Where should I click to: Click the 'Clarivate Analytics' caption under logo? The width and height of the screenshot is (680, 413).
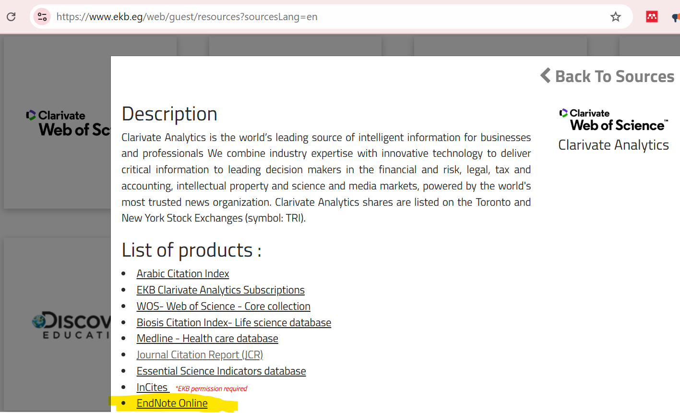[x=613, y=145]
